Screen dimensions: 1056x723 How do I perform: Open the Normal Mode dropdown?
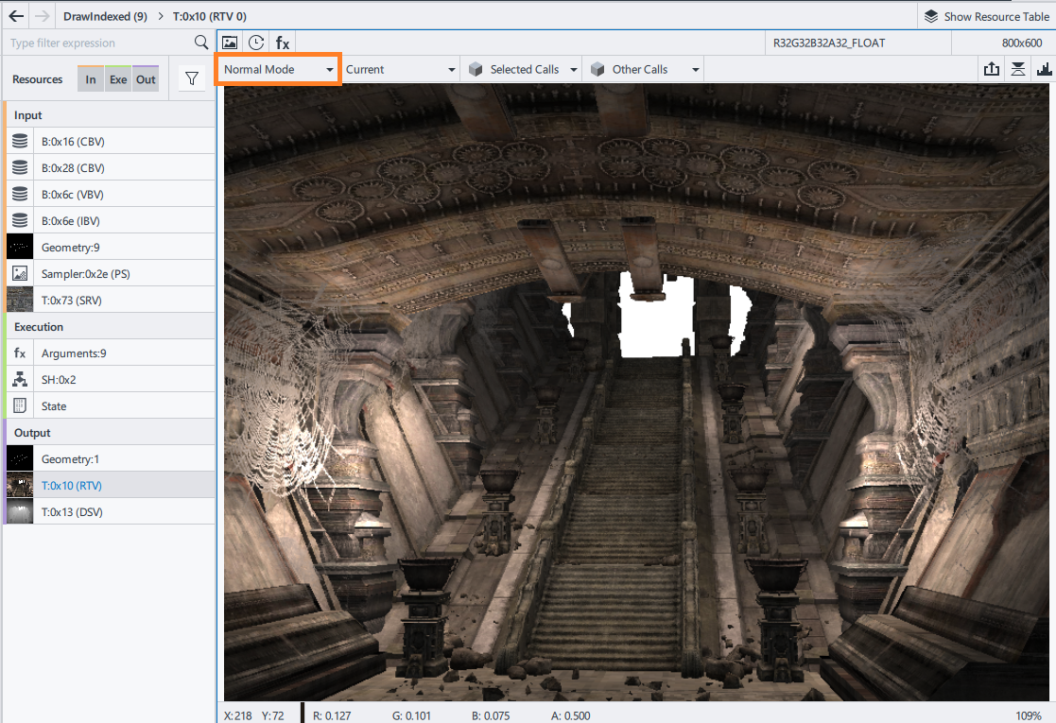click(279, 69)
